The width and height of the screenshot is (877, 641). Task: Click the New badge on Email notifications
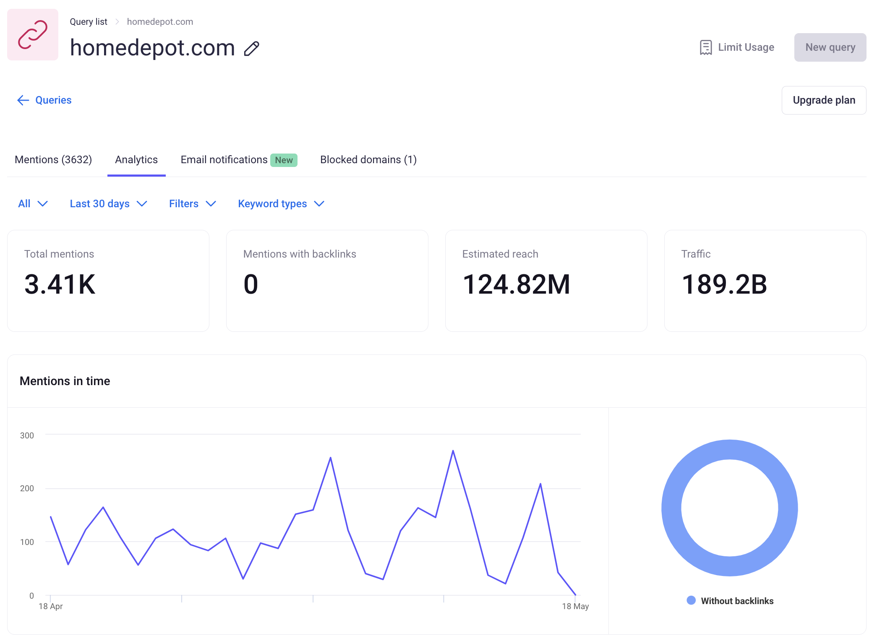[284, 160]
